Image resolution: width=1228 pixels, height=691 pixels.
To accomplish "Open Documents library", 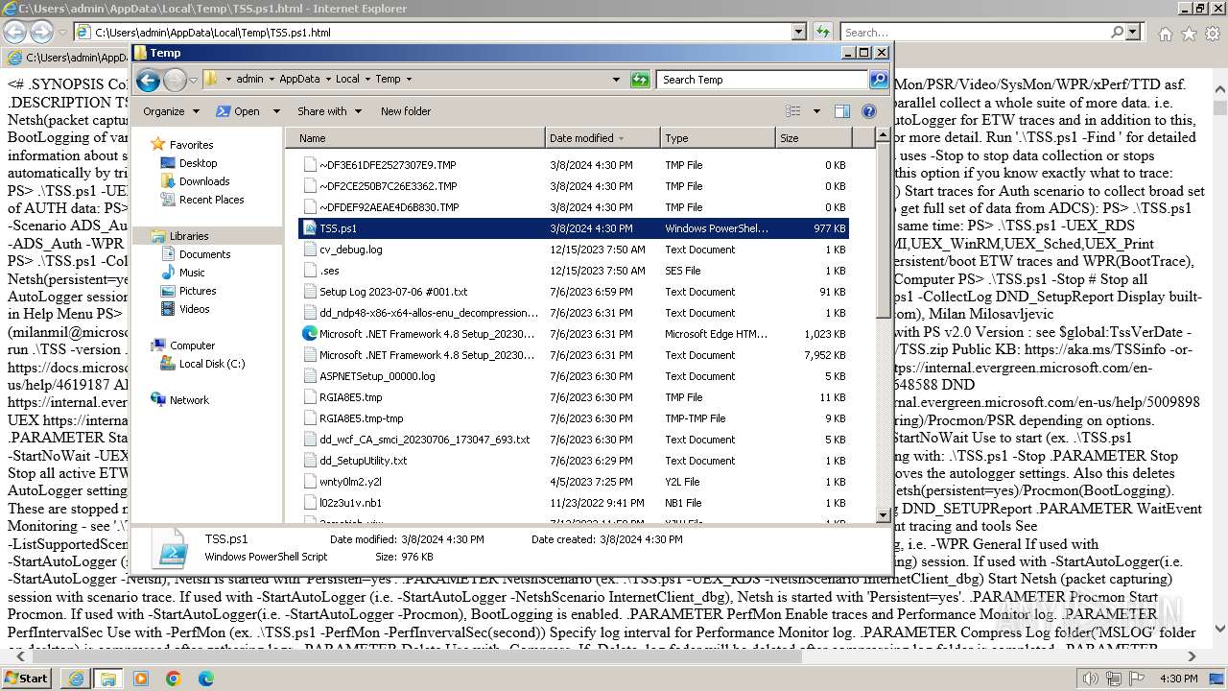I will (204, 254).
